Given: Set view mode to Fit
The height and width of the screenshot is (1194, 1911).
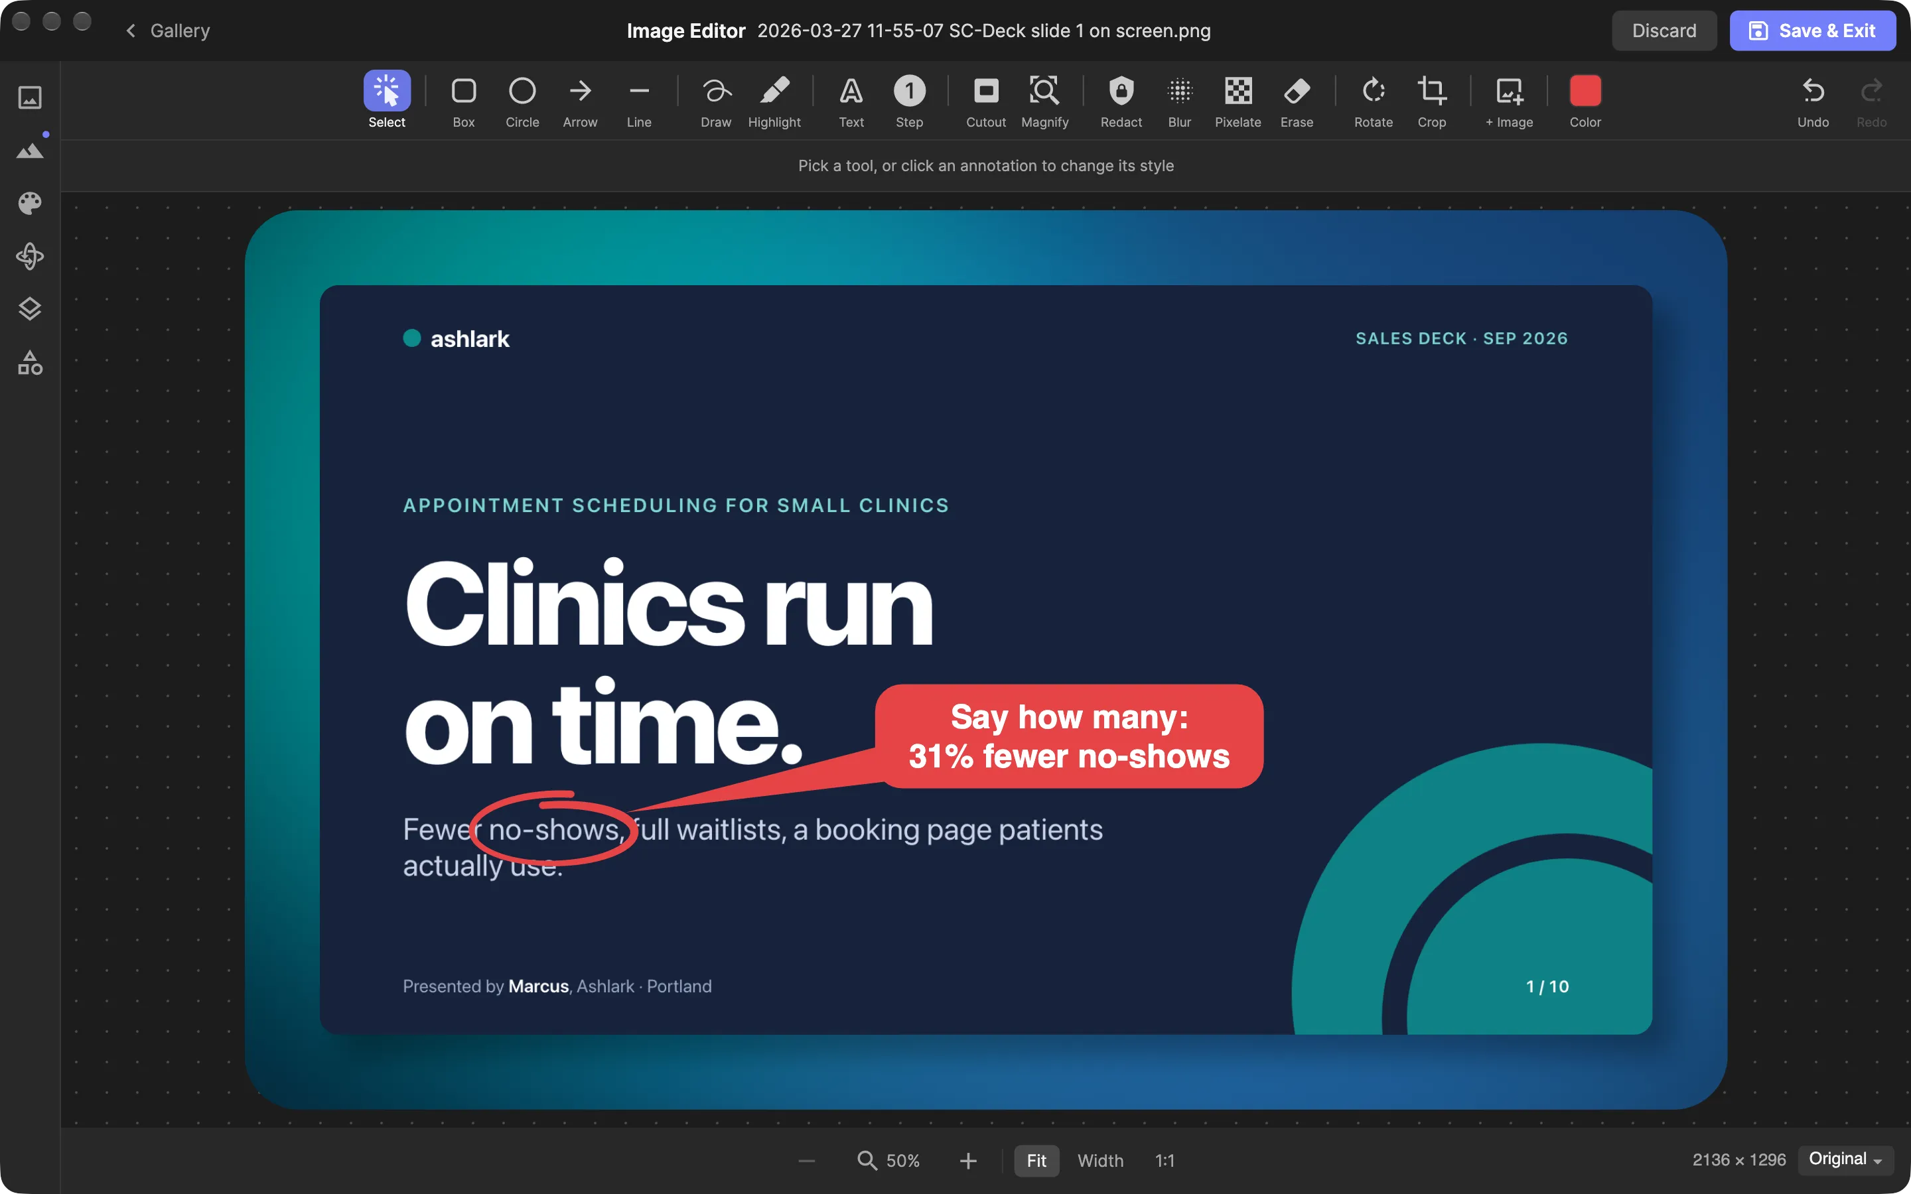Looking at the screenshot, I should [1036, 1160].
